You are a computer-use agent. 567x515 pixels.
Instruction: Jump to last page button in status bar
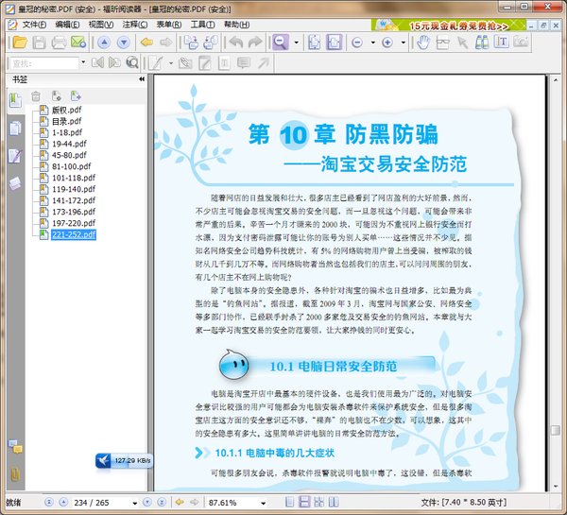tap(162, 502)
